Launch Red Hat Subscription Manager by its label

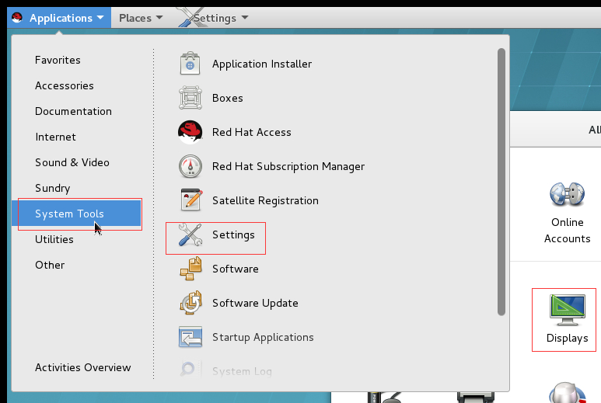(x=288, y=166)
